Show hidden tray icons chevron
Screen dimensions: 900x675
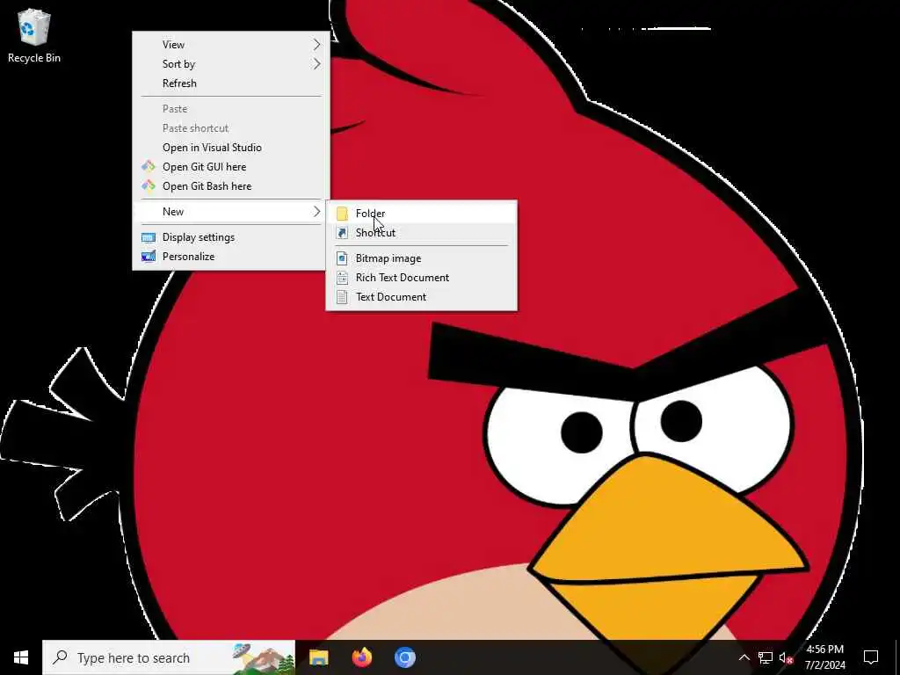point(744,657)
